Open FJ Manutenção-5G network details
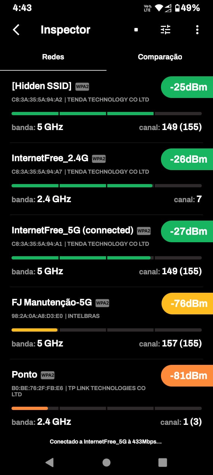 (x=52, y=303)
